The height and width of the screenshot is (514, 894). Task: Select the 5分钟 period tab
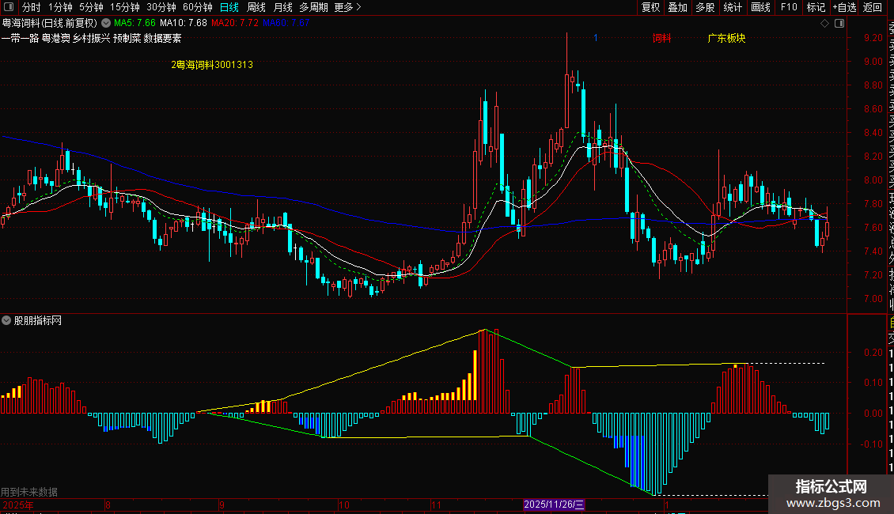coord(91,7)
